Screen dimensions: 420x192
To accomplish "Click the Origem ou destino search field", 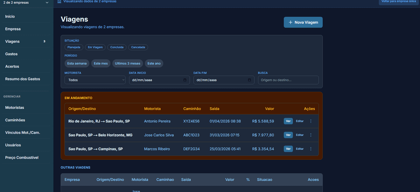I will click(288, 80).
